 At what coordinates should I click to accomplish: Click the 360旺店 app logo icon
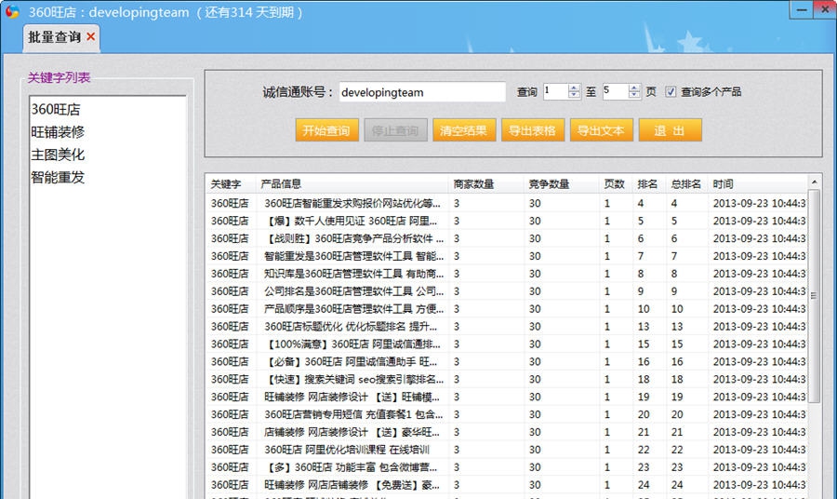pyautogui.click(x=11, y=11)
